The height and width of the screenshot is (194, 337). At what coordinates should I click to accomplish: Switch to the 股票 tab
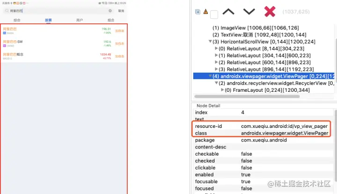point(48,20)
